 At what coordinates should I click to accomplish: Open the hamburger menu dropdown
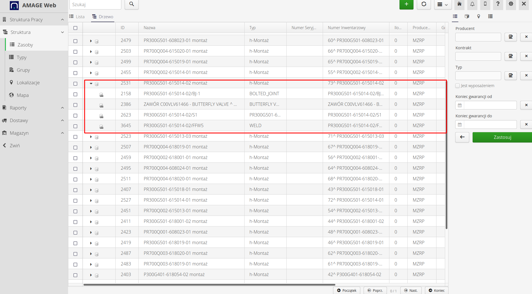click(443, 4)
